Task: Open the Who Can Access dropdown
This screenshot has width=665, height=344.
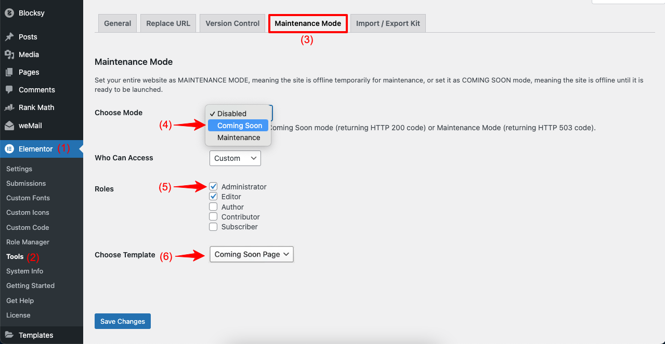Action: 235,158
